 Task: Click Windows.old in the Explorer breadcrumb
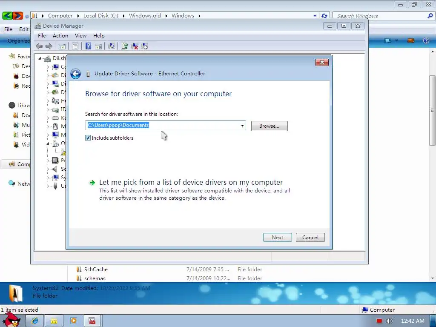(145, 16)
